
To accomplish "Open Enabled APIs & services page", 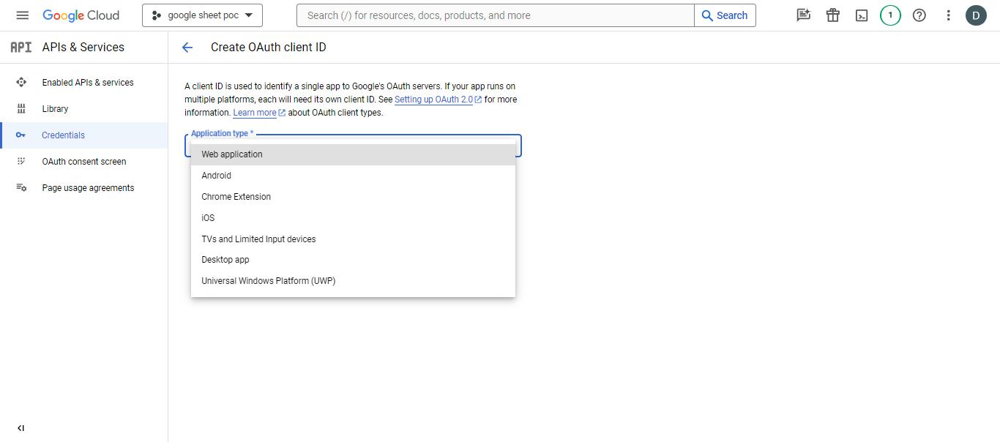I will click(x=84, y=83).
